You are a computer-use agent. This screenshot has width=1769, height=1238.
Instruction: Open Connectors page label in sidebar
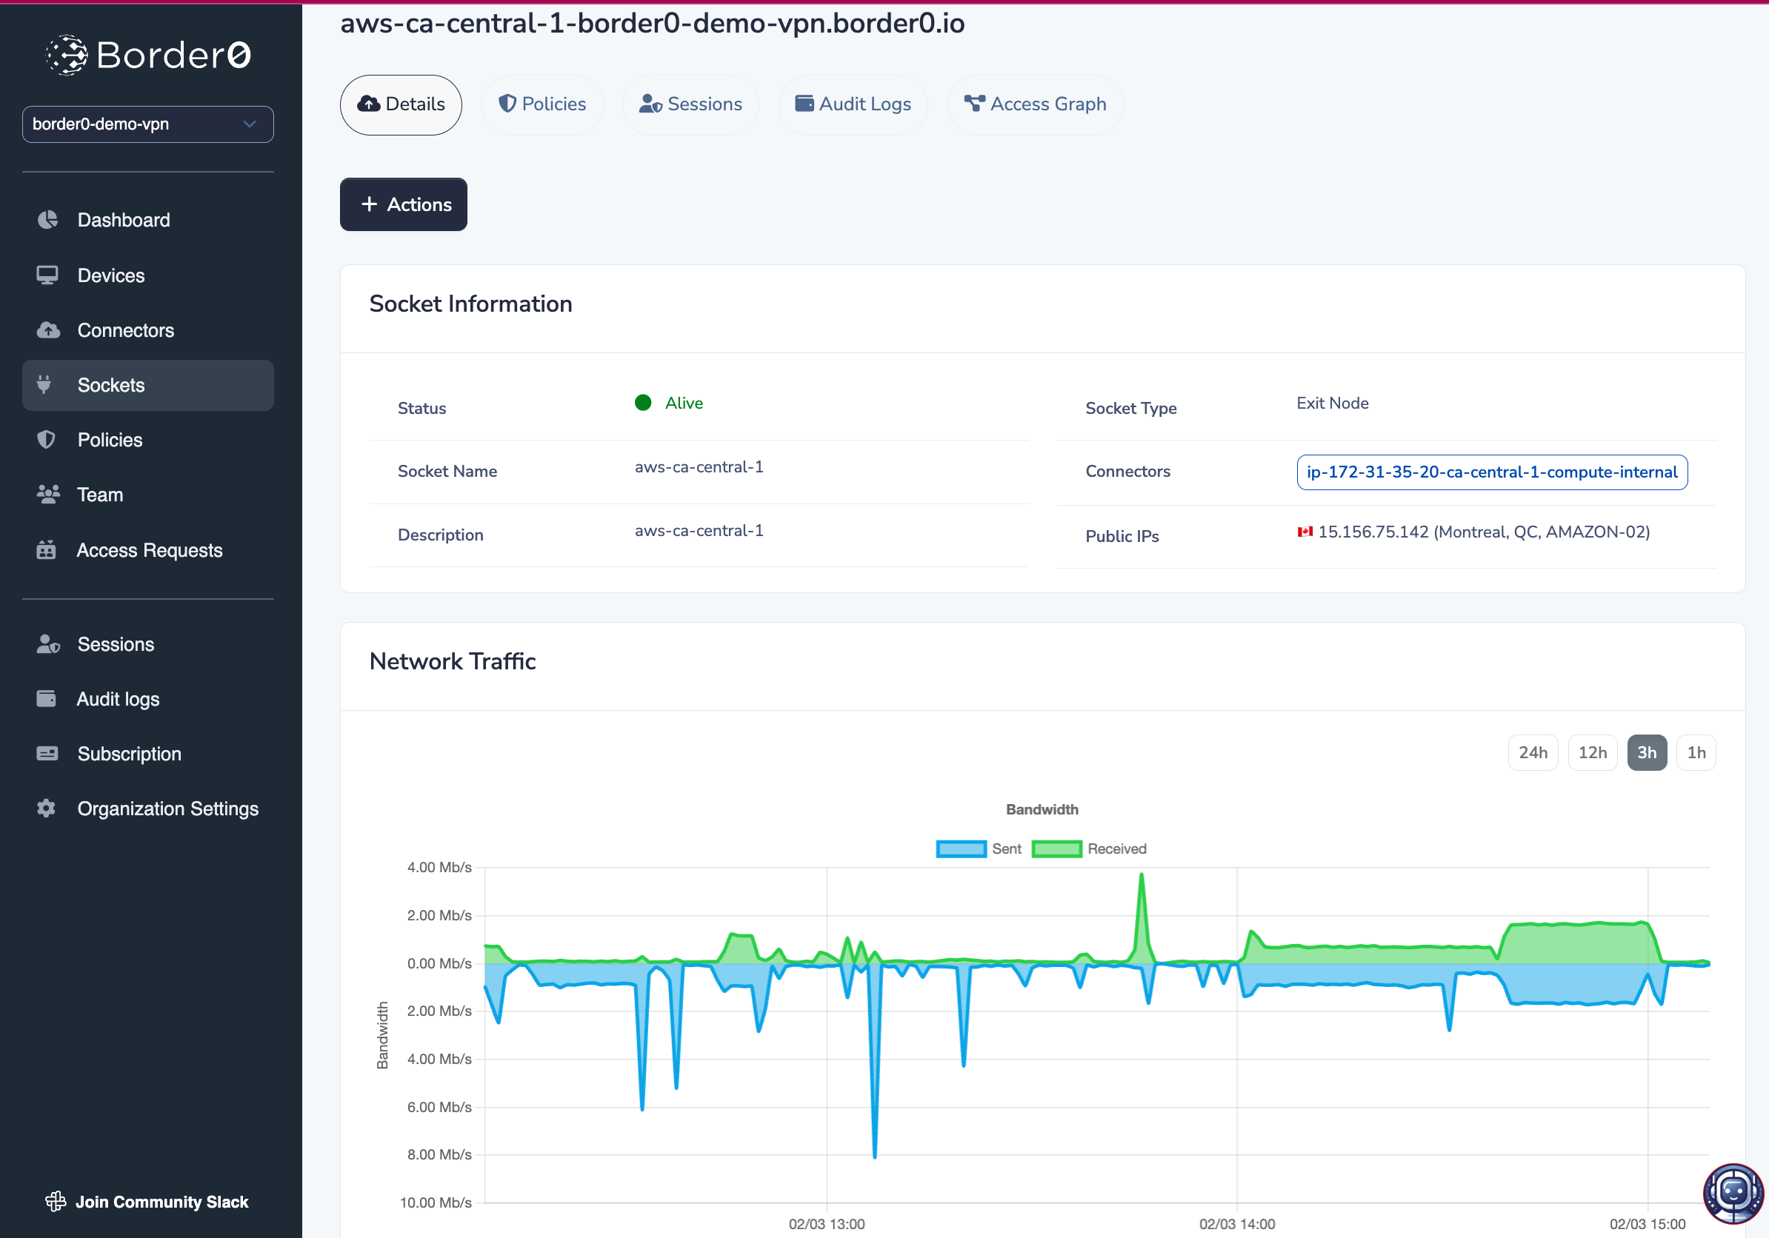(126, 330)
